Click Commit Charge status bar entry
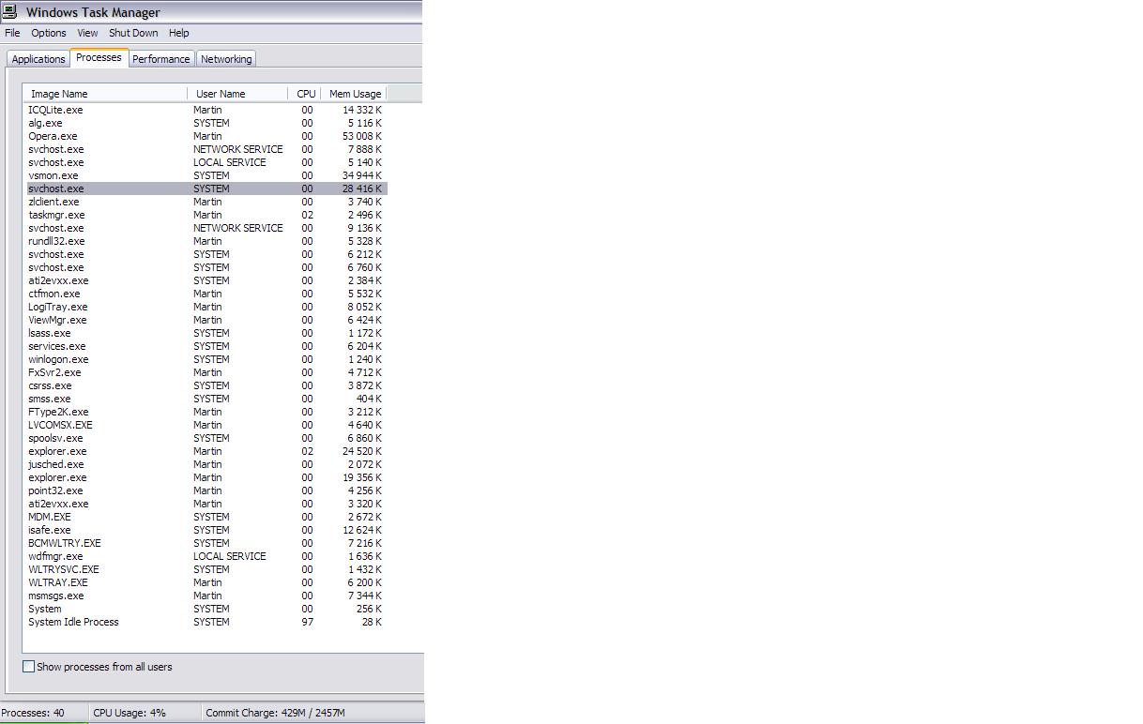This screenshot has width=1143, height=724. pyautogui.click(x=275, y=713)
